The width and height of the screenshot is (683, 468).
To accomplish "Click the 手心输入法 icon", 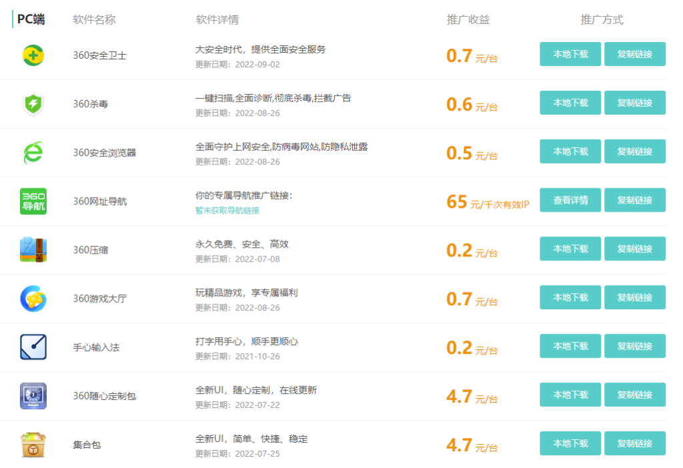I will click(x=33, y=347).
